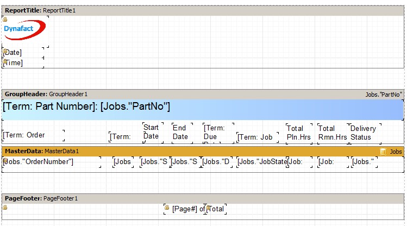Select the Total Pln.Hrs column header
The width and height of the screenshot is (407, 226).
pyautogui.click(x=298, y=133)
